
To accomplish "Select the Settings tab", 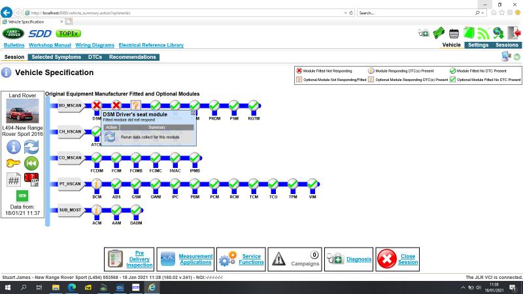I will pyautogui.click(x=478, y=45).
